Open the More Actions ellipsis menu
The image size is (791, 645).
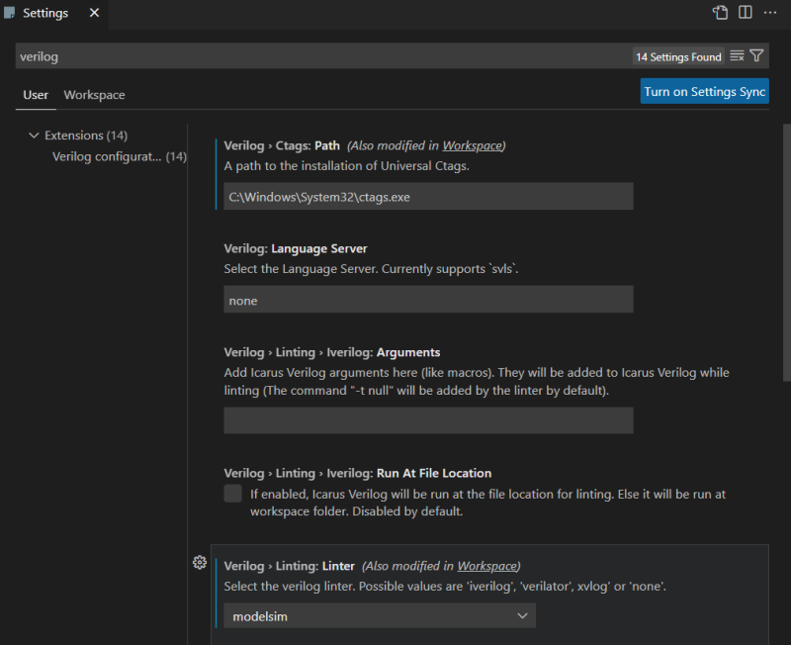point(770,13)
